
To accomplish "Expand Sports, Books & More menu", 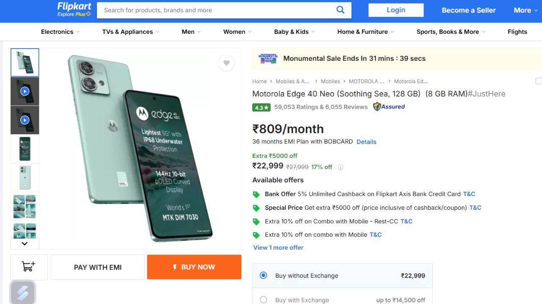I will (451, 32).
